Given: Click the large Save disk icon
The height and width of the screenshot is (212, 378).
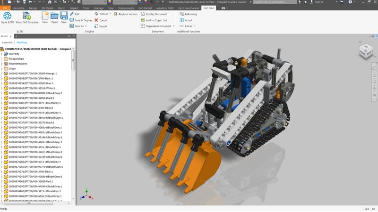Looking at the screenshot, I should (64, 18).
